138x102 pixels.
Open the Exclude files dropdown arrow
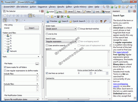pos(37,84)
